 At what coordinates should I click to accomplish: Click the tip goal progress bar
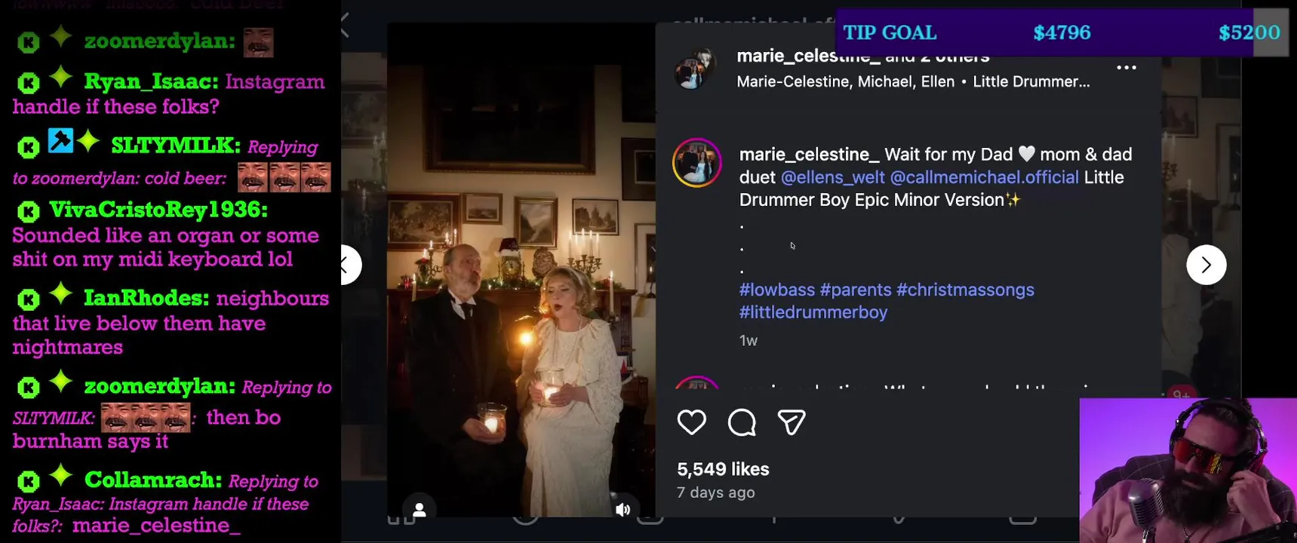point(1061,32)
